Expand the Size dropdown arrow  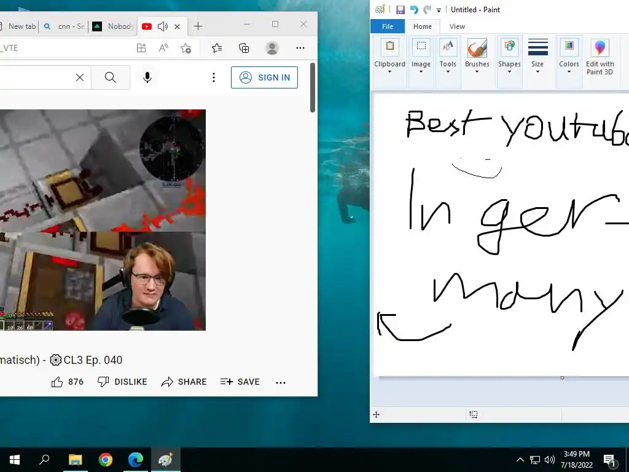coord(537,73)
